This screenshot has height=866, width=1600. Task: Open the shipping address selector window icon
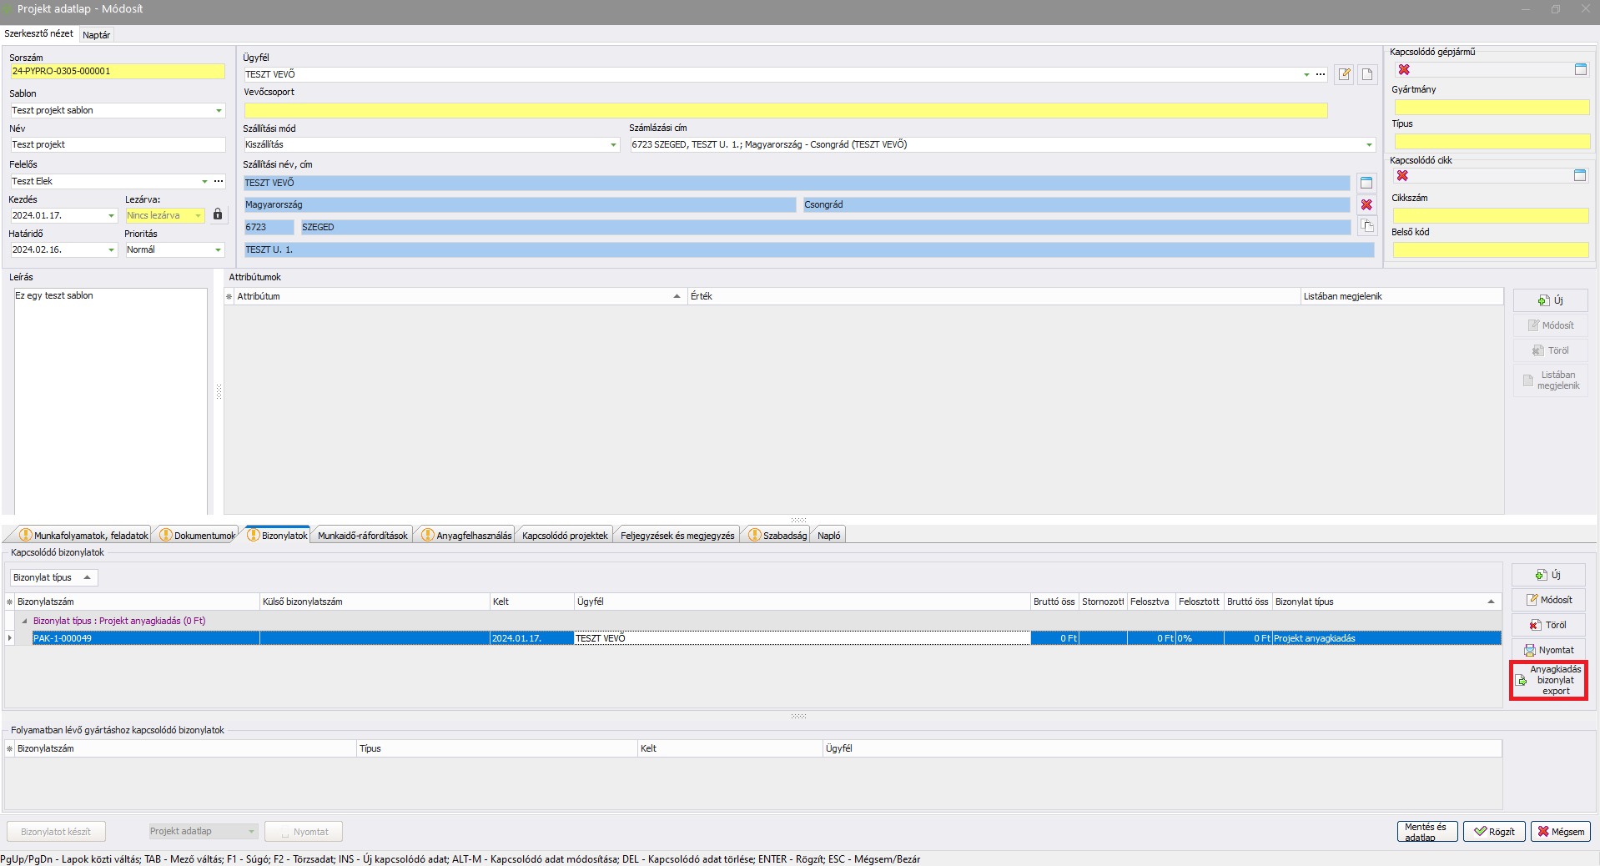[1366, 183]
